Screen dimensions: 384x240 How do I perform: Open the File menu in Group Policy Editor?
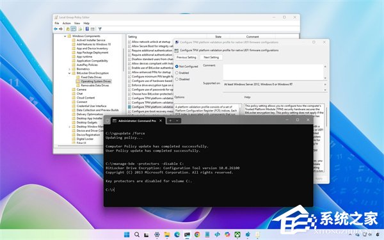[x=57, y=23]
